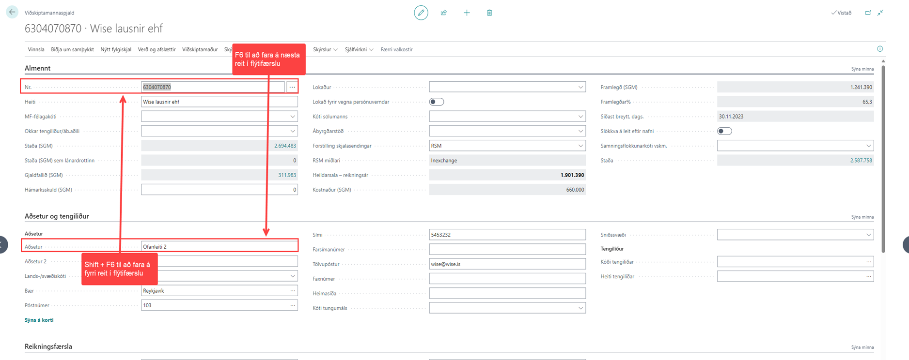Click the plus icon to create new

point(467,13)
